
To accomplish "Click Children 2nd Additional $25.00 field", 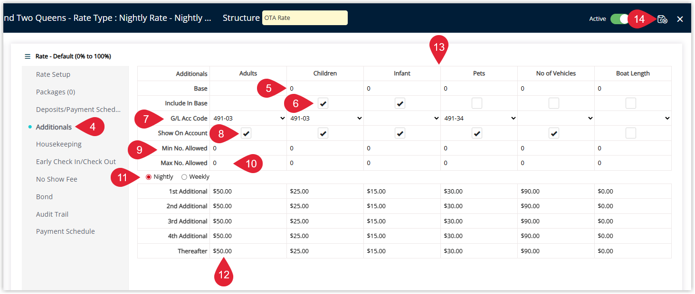I will click(x=325, y=206).
